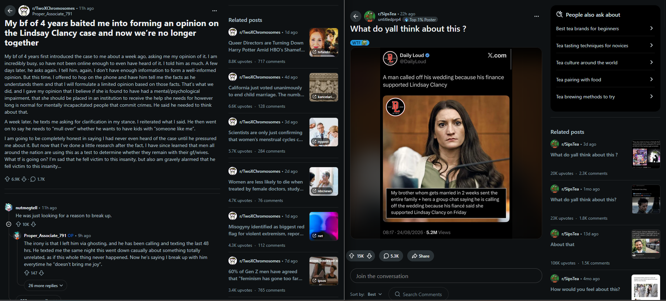The image size is (666, 301).
Task: Open 'Women are less likely to die' post
Action: [266, 185]
